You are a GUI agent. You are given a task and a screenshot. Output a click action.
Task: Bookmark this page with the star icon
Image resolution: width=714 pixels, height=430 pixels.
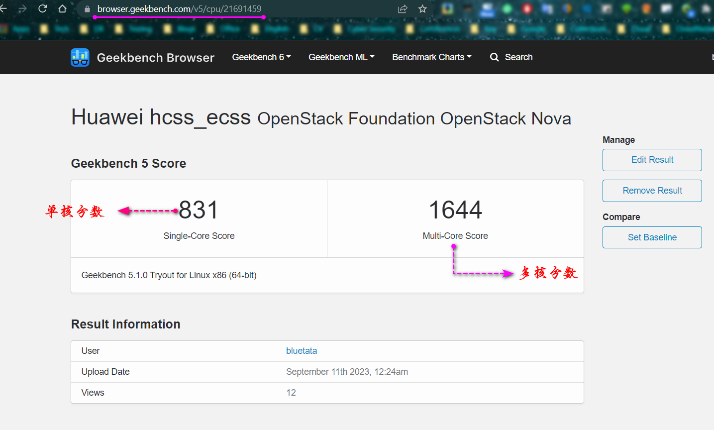click(x=422, y=8)
